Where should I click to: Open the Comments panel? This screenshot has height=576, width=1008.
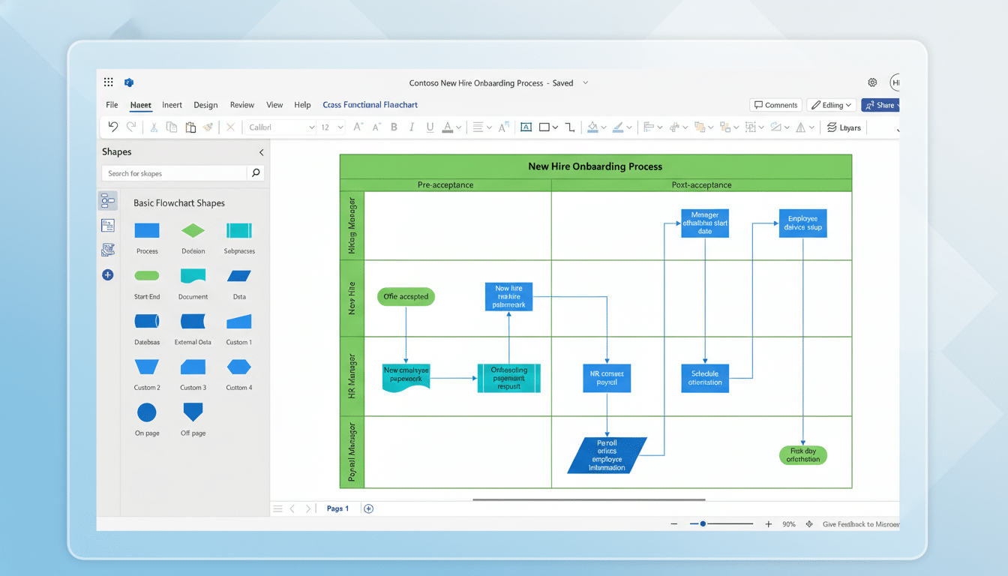click(775, 104)
